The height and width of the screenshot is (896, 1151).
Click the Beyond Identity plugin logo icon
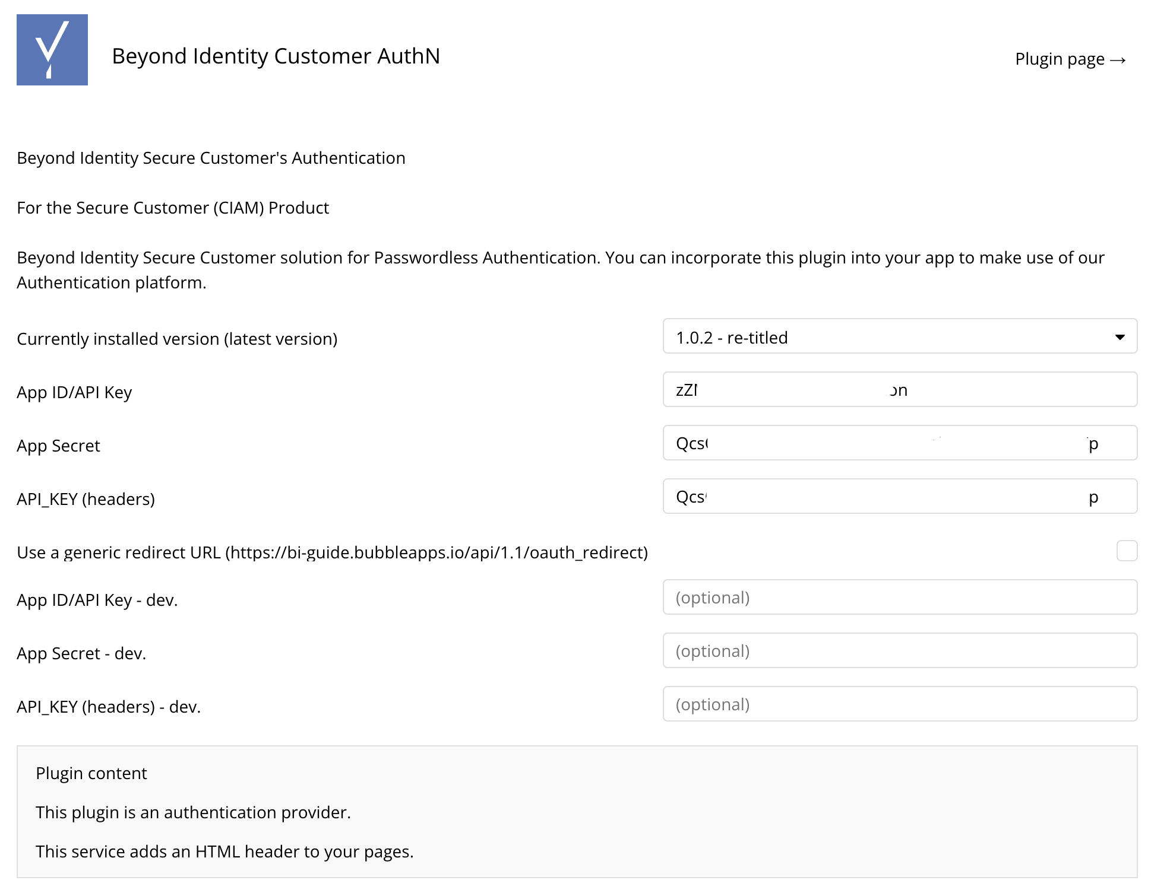(x=52, y=50)
